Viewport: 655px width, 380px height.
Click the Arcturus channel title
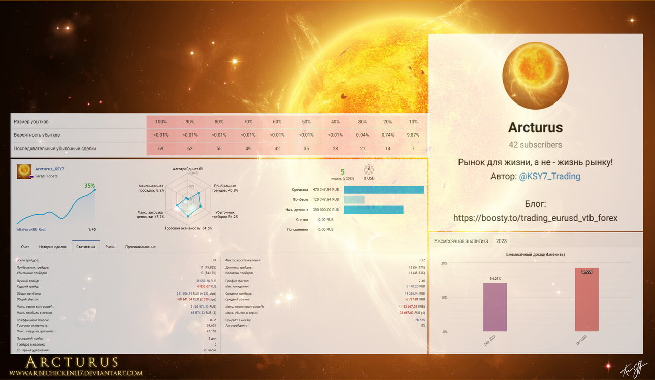[535, 127]
